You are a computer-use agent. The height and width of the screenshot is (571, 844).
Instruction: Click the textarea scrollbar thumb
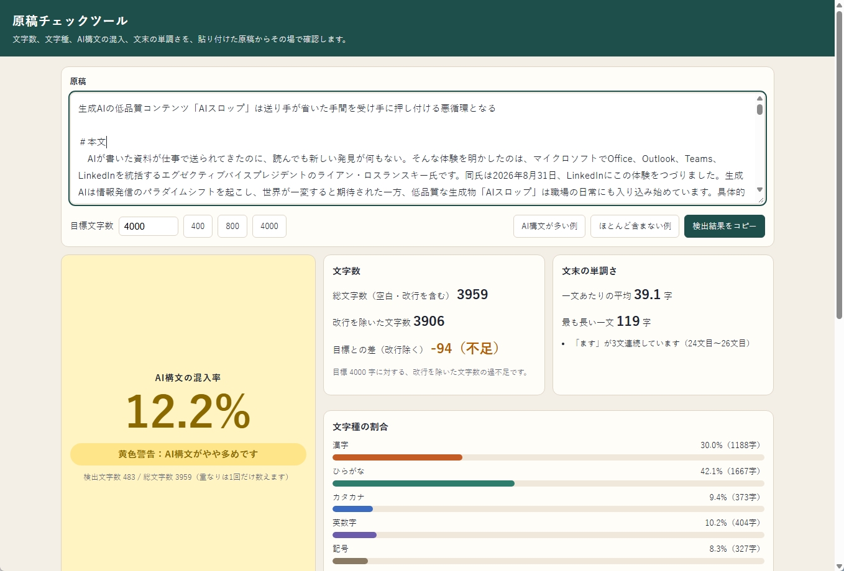(759, 109)
